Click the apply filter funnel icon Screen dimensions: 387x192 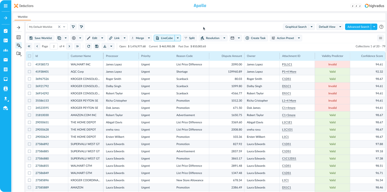74,27
